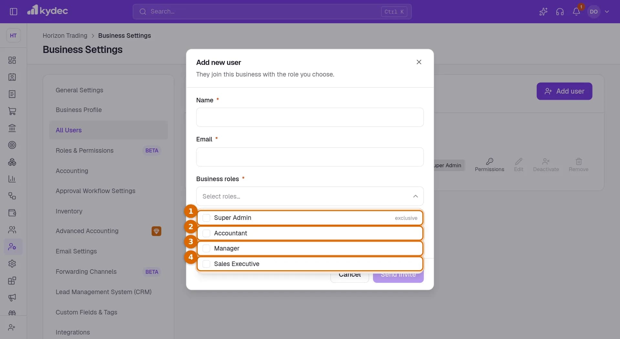The height and width of the screenshot is (339, 620).
Task: Check the Manager role checkbox
Action: coord(206,248)
